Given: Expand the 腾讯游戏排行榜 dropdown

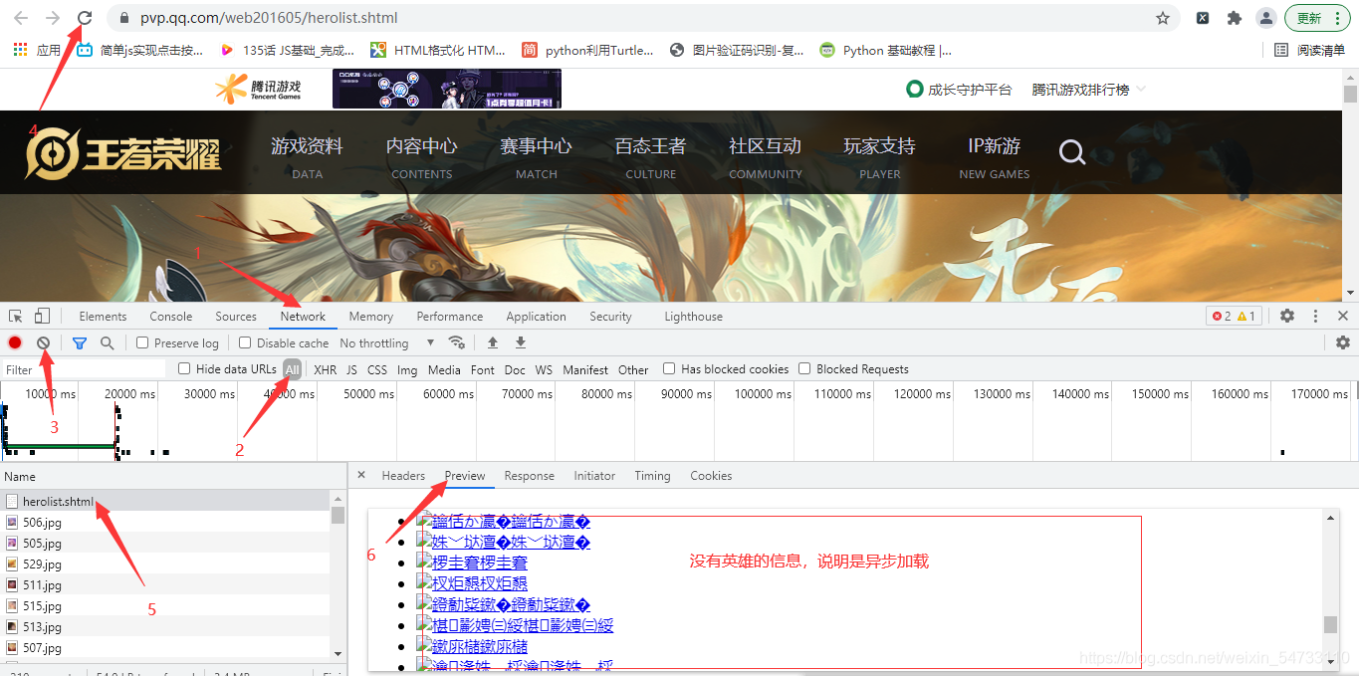Looking at the screenshot, I should point(1089,90).
